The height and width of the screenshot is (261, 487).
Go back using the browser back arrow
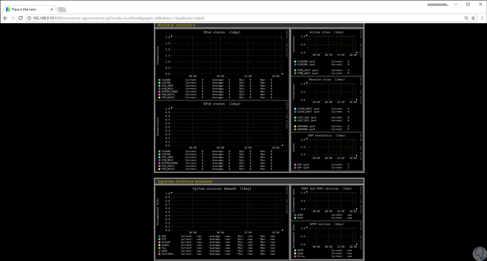tap(5, 18)
